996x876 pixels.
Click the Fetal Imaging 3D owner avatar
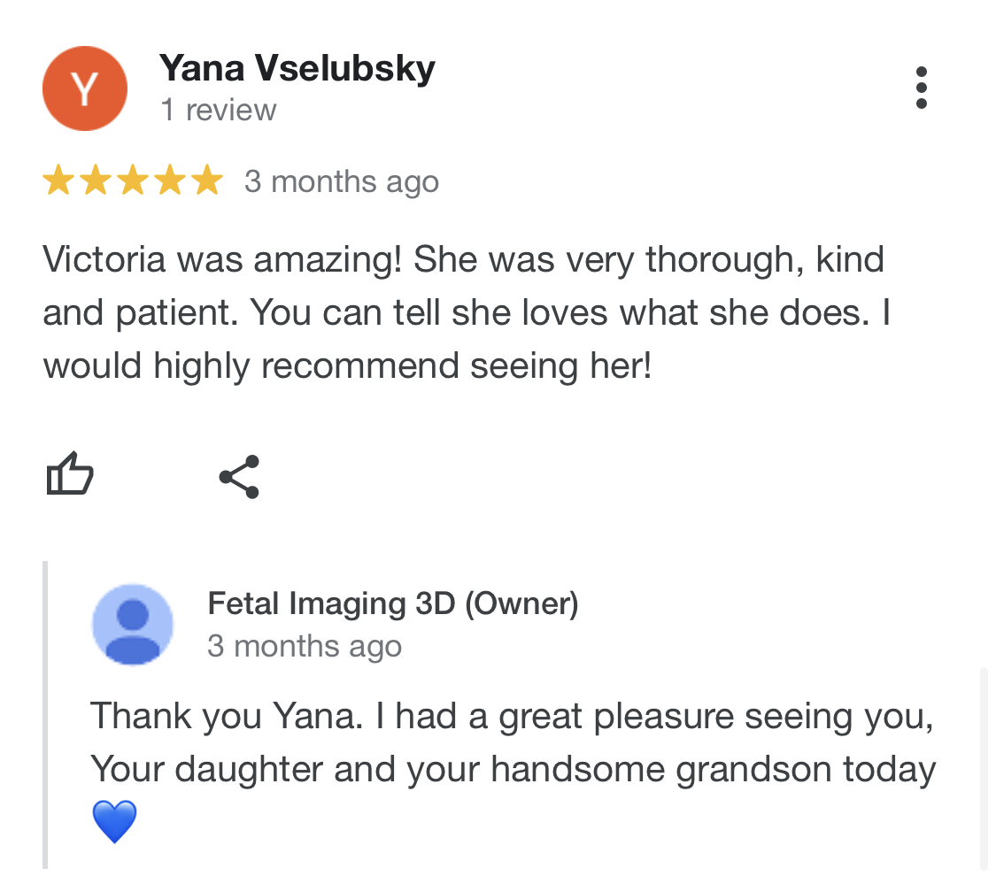133,624
